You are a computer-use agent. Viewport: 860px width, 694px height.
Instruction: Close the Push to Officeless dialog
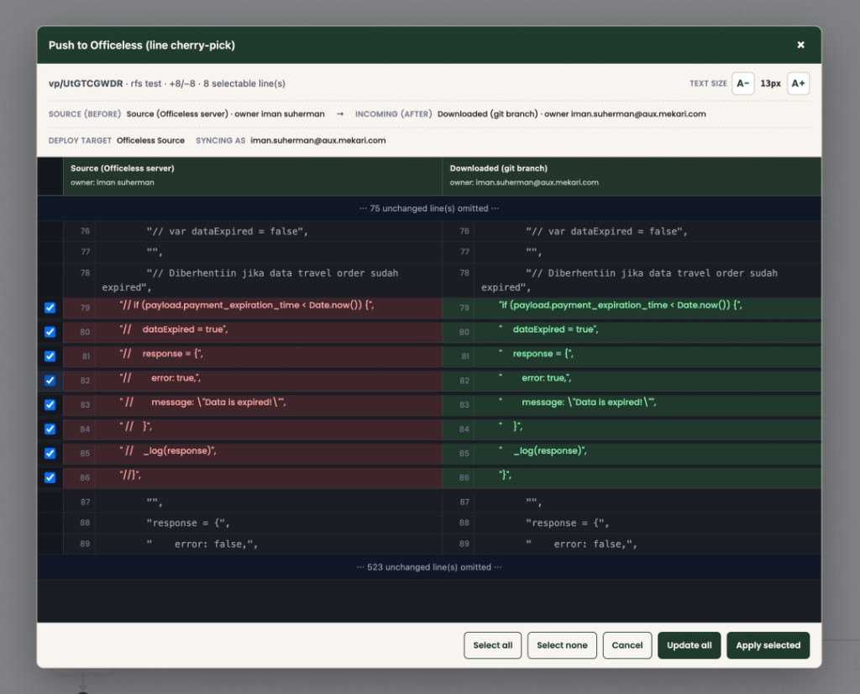tap(800, 45)
